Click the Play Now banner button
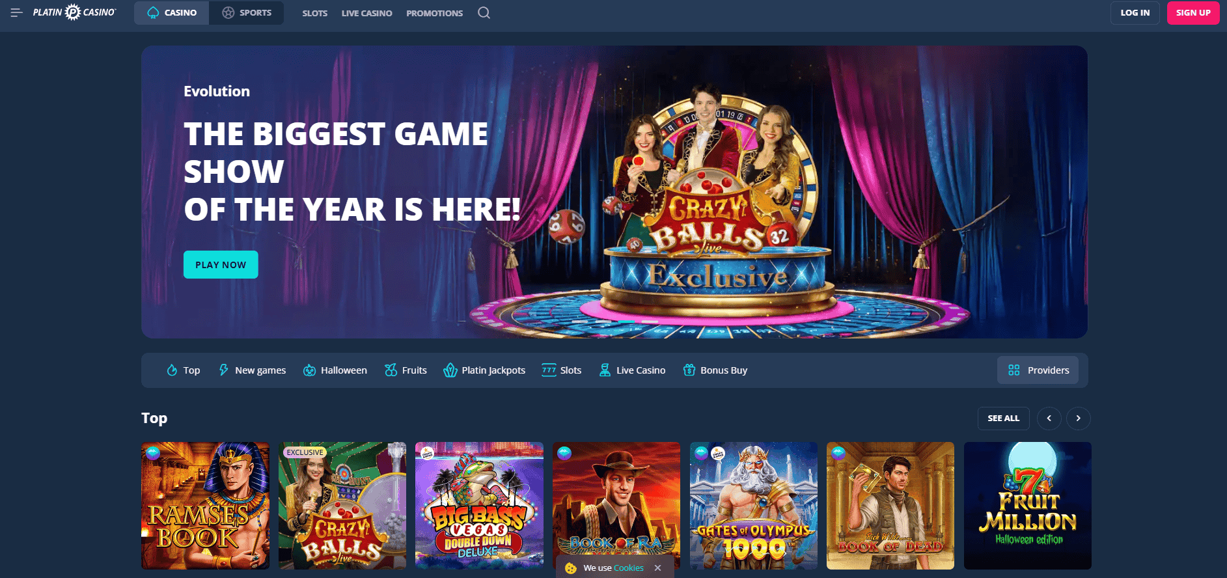The height and width of the screenshot is (578, 1227). pos(221,265)
